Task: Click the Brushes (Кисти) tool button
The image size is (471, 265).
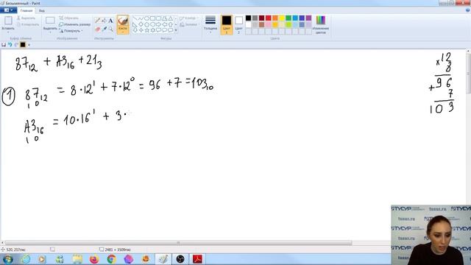Action: click(123, 24)
